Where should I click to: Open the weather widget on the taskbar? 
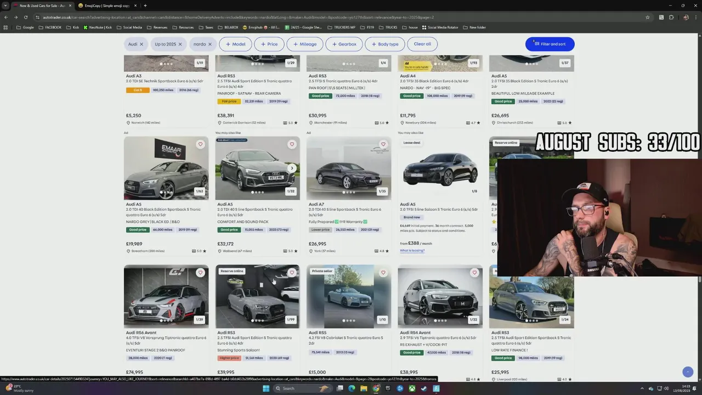click(19, 388)
